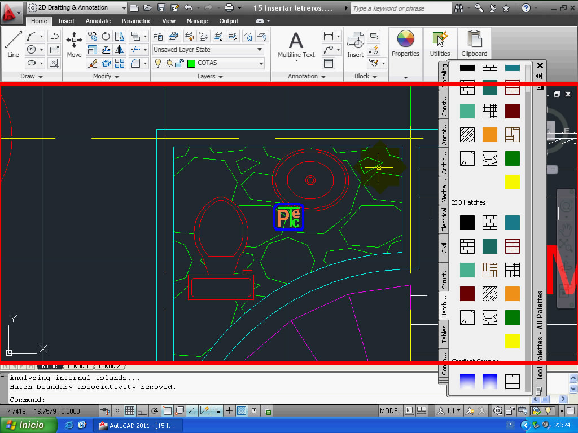578x433 pixels.
Task: Click the Linear dimension tool
Action: pos(328,36)
